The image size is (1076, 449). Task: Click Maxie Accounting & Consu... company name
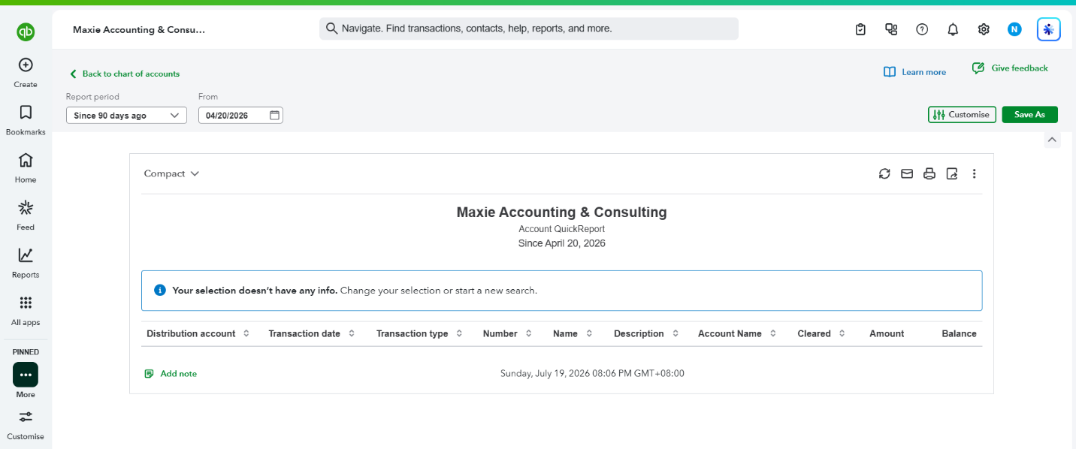tap(139, 29)
